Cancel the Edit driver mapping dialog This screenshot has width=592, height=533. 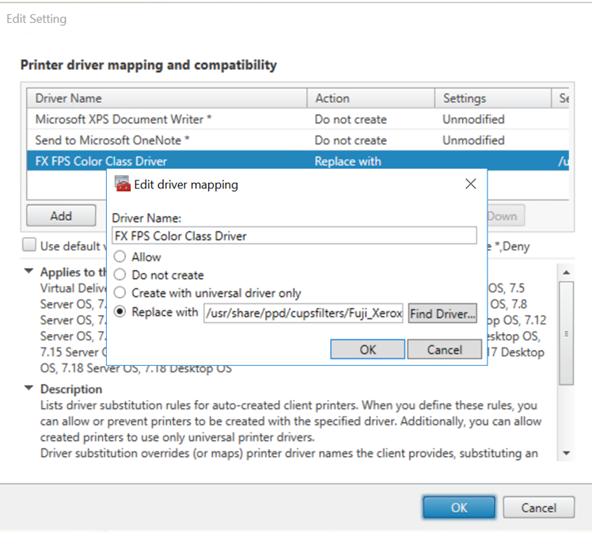444,349
